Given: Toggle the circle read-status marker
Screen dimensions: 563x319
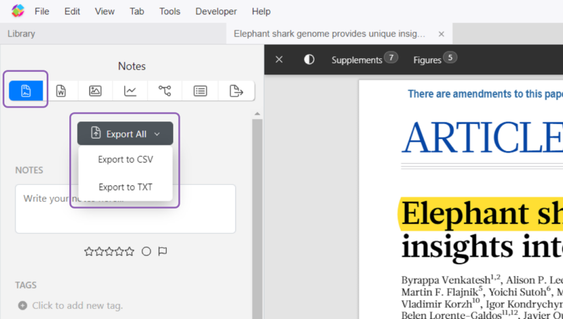Looking at the screenshot, I should (146, 251).
